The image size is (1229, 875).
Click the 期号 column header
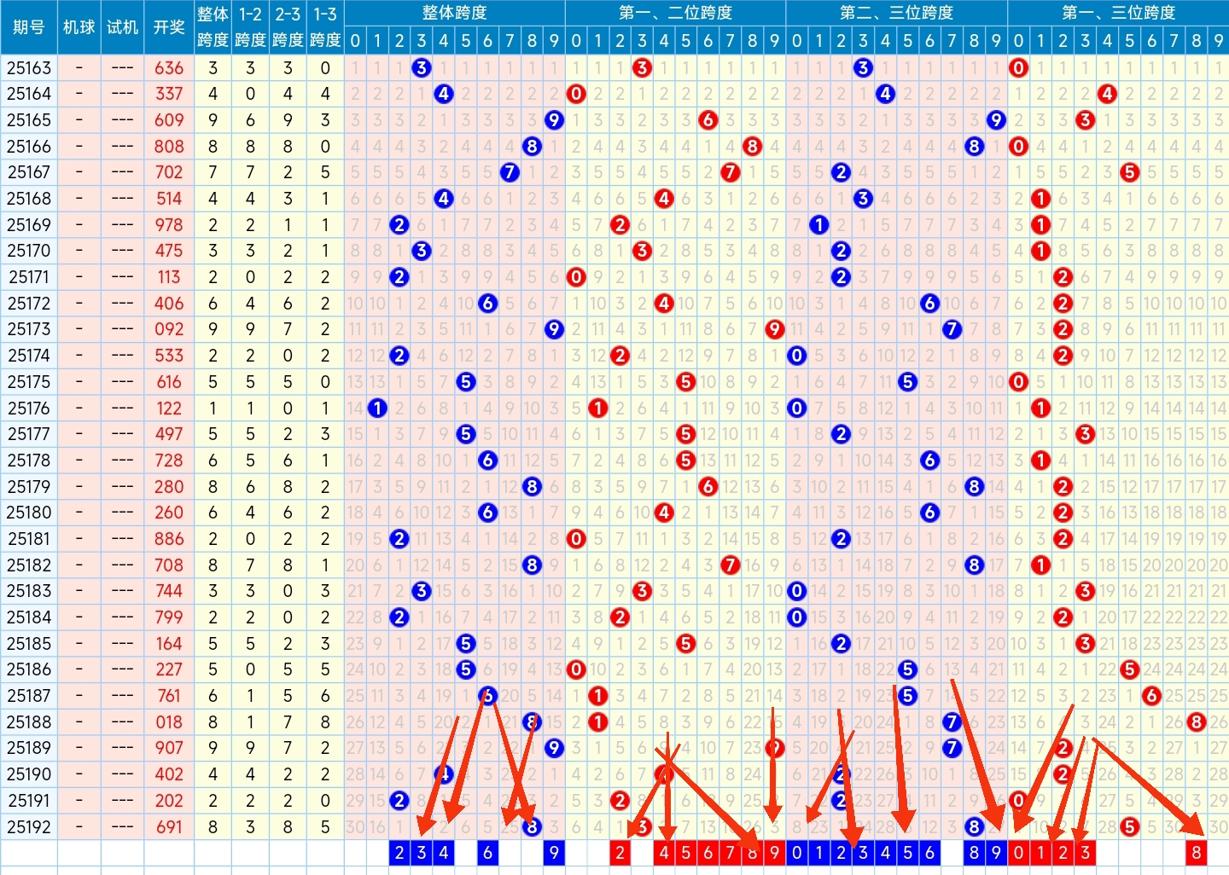pos(29,27)
